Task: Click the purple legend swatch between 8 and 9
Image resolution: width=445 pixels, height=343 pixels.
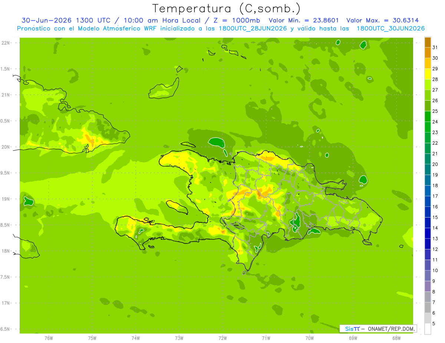Action: point(428,286)
